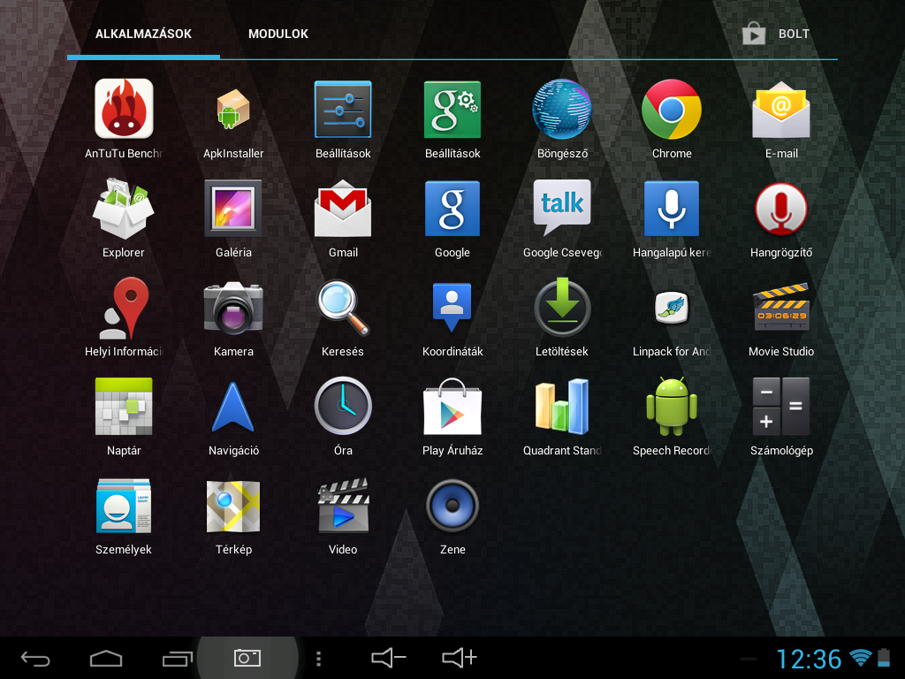This screenshot has height=679, width=905.
Task: Tap the Wi-Fi signal status icon
Action: (861, 658)
